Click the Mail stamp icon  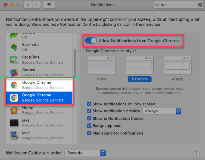click(x=14, y=135)
